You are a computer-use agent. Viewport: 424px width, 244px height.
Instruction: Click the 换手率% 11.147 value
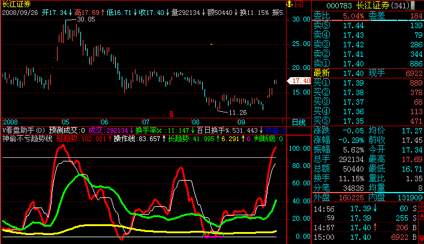click(165, 130)
